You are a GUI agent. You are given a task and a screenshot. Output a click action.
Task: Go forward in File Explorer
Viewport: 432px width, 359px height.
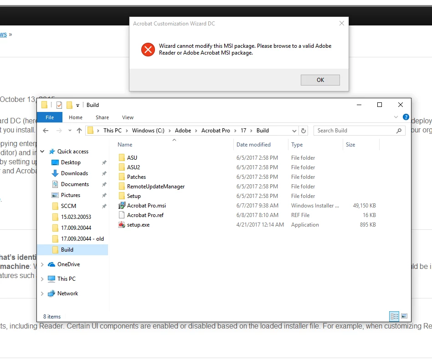(x=59, y=131)
